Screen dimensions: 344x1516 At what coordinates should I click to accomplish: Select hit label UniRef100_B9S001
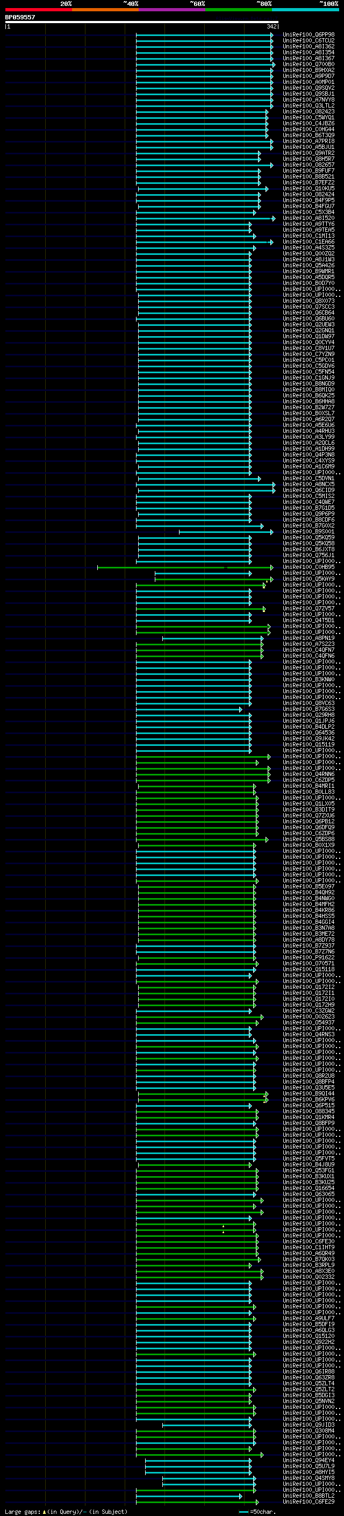(308, 531)
